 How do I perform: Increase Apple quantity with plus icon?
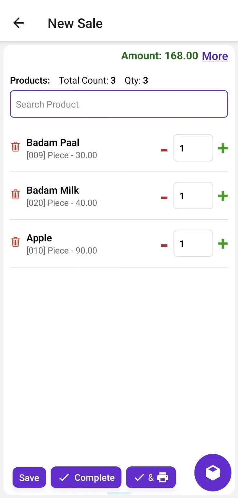223,244
